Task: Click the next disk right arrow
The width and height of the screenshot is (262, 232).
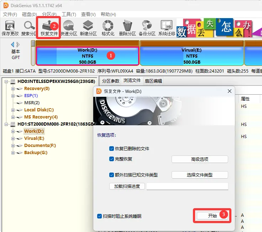Action: (x=18, y=44)
